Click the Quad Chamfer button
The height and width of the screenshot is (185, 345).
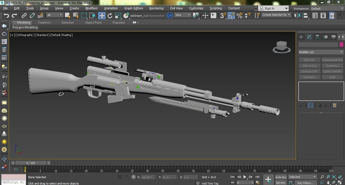[x=332, y=71]
